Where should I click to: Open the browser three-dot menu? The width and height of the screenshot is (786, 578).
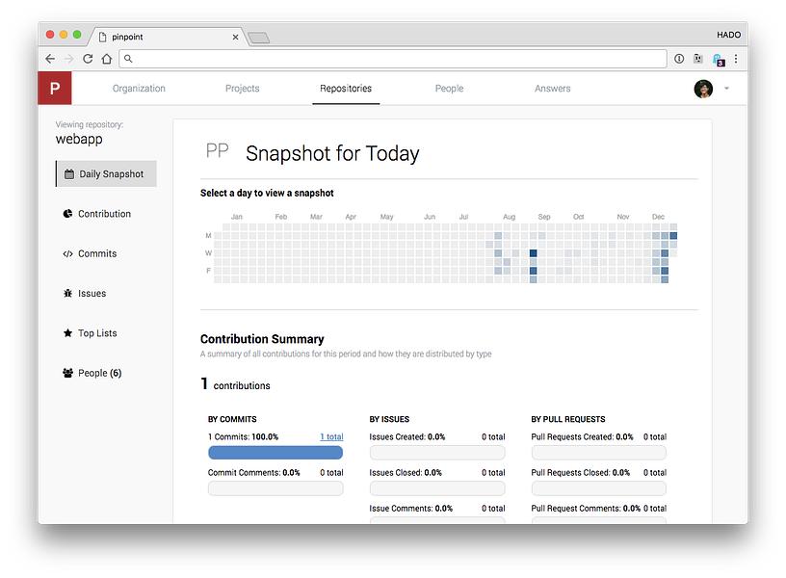pyautogui.click(x=736, y=59)
